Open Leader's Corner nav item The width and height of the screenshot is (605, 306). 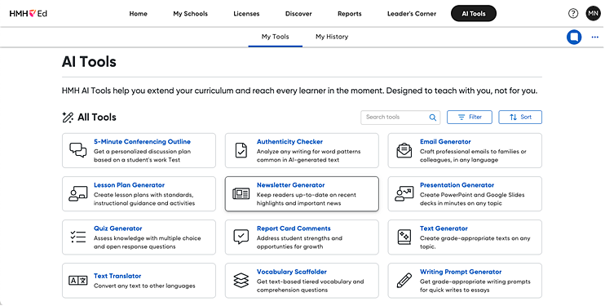point(412,14)
